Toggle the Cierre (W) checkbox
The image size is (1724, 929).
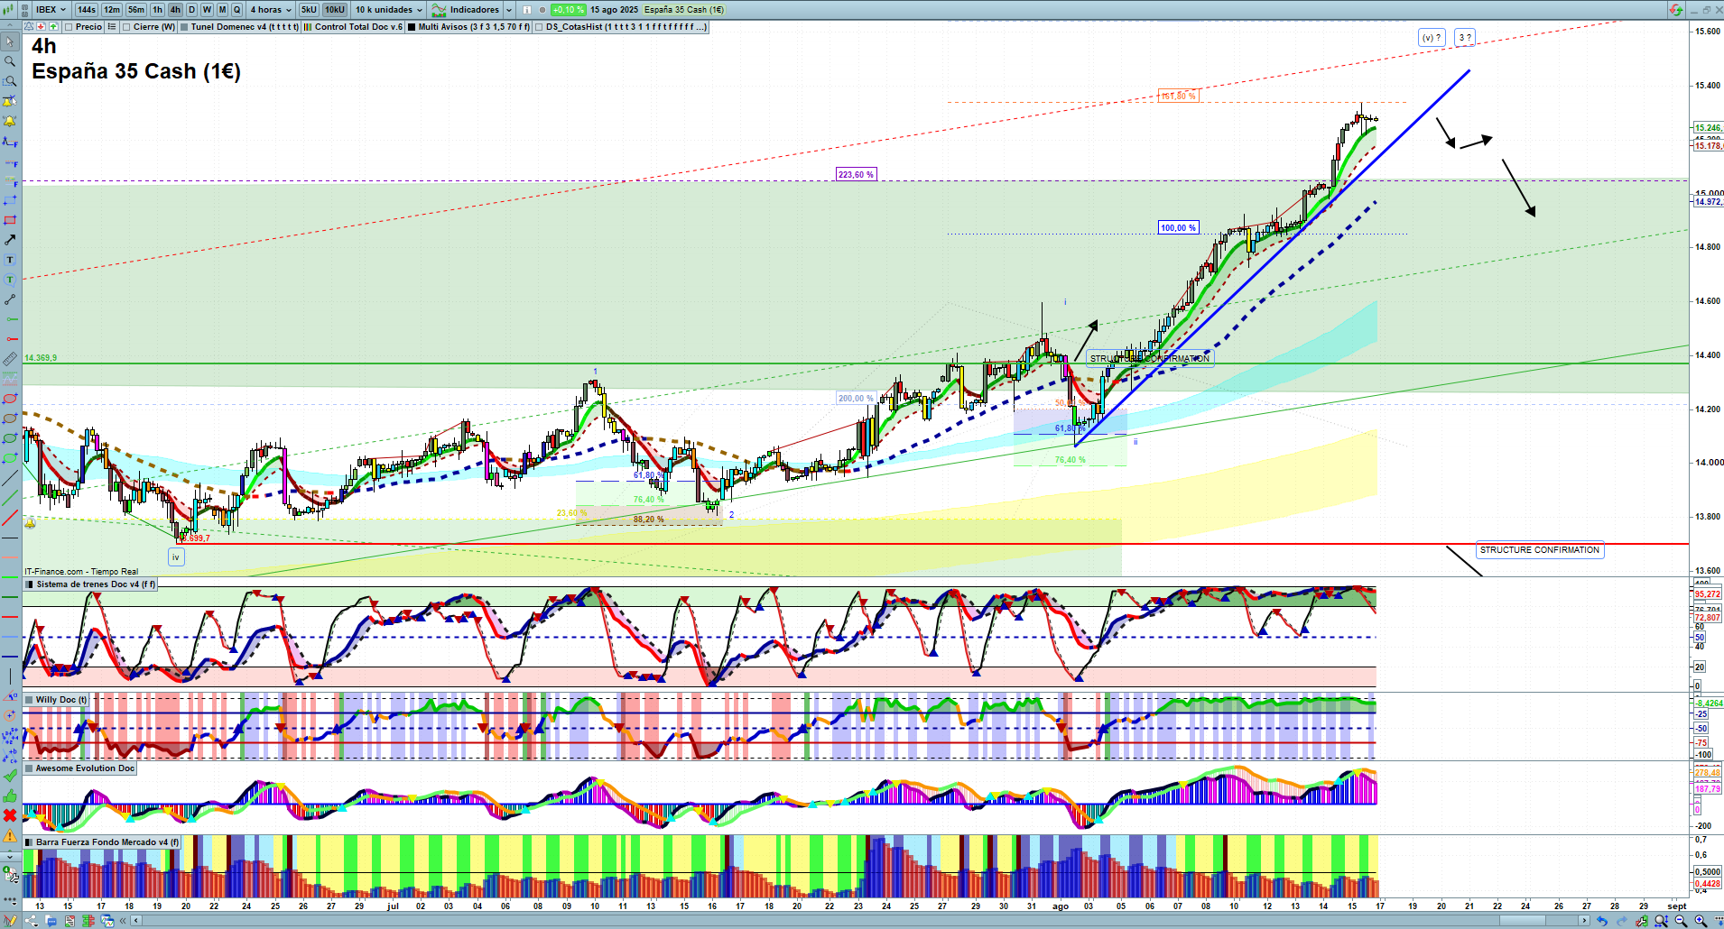coord(127,27)
